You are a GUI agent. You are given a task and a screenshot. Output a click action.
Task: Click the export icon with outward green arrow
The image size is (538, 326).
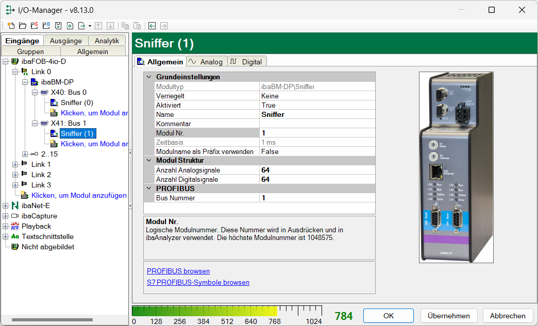[x=81, y=26]
